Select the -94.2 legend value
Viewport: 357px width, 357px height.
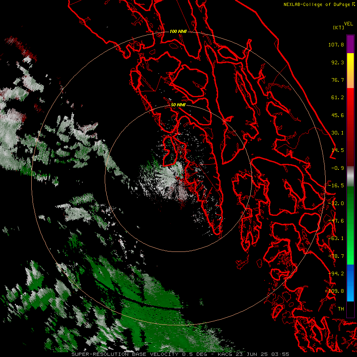(336, 274)
